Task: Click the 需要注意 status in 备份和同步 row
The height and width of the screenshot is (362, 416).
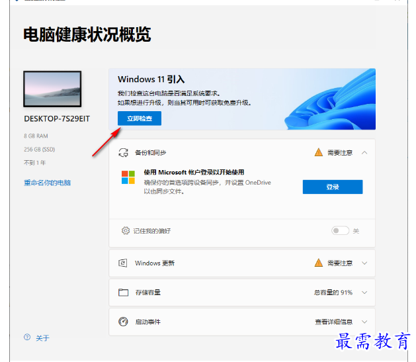Action: coord(340,153)
